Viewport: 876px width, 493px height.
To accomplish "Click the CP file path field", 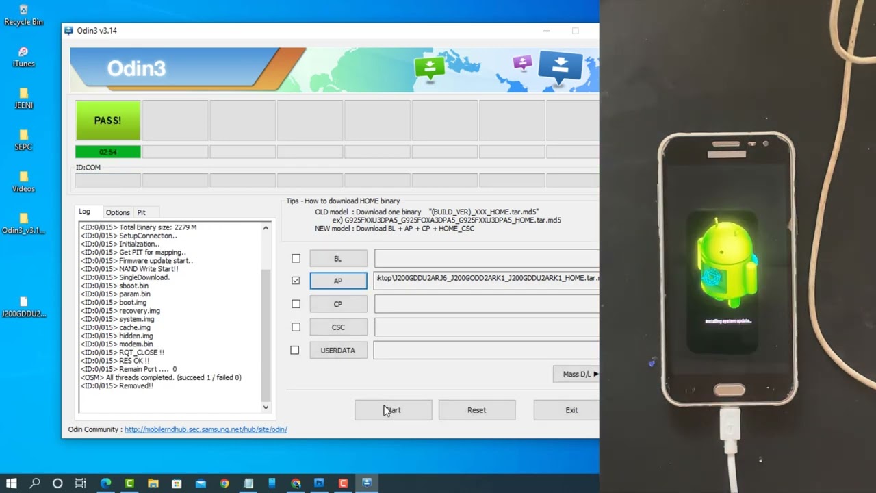I will coord(487,304).
